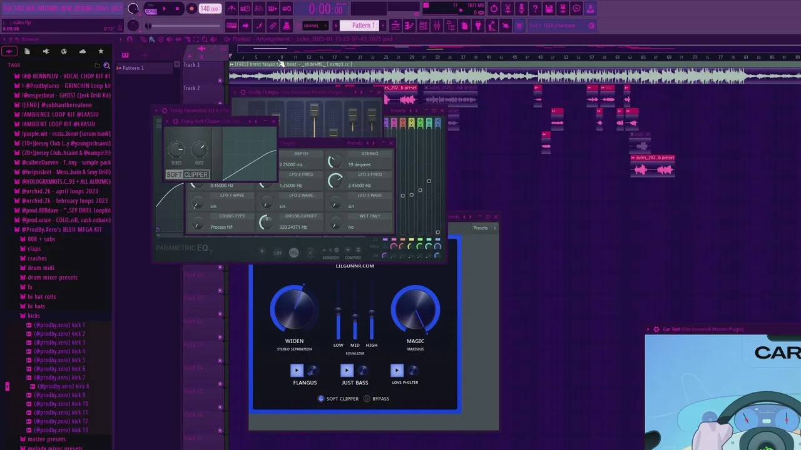Open the tempo tapper lamp icon
801x450 pixels.
coord(491,26)
